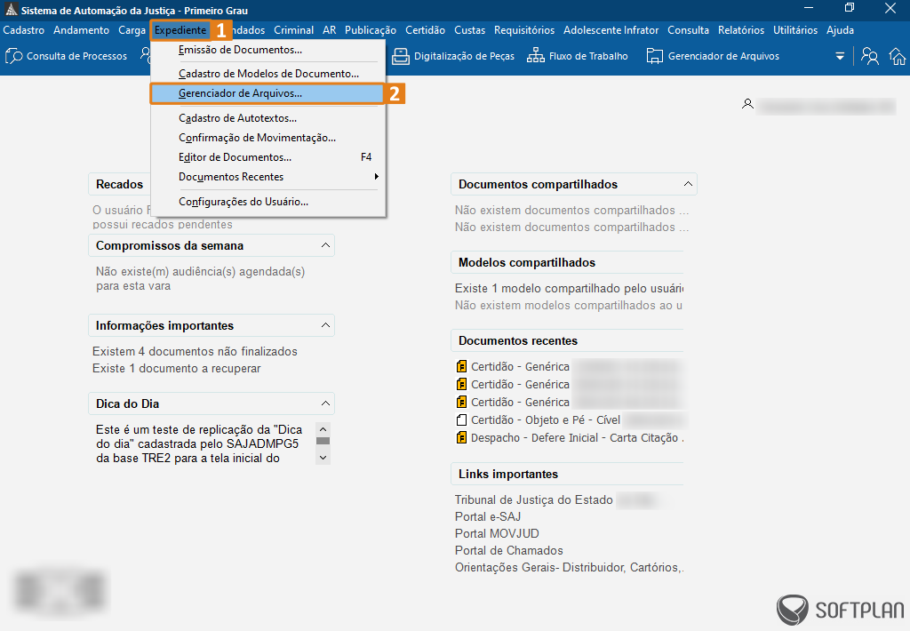Click the two-people users icon in the toolbar
910x631 pixels.
[869, 56]
